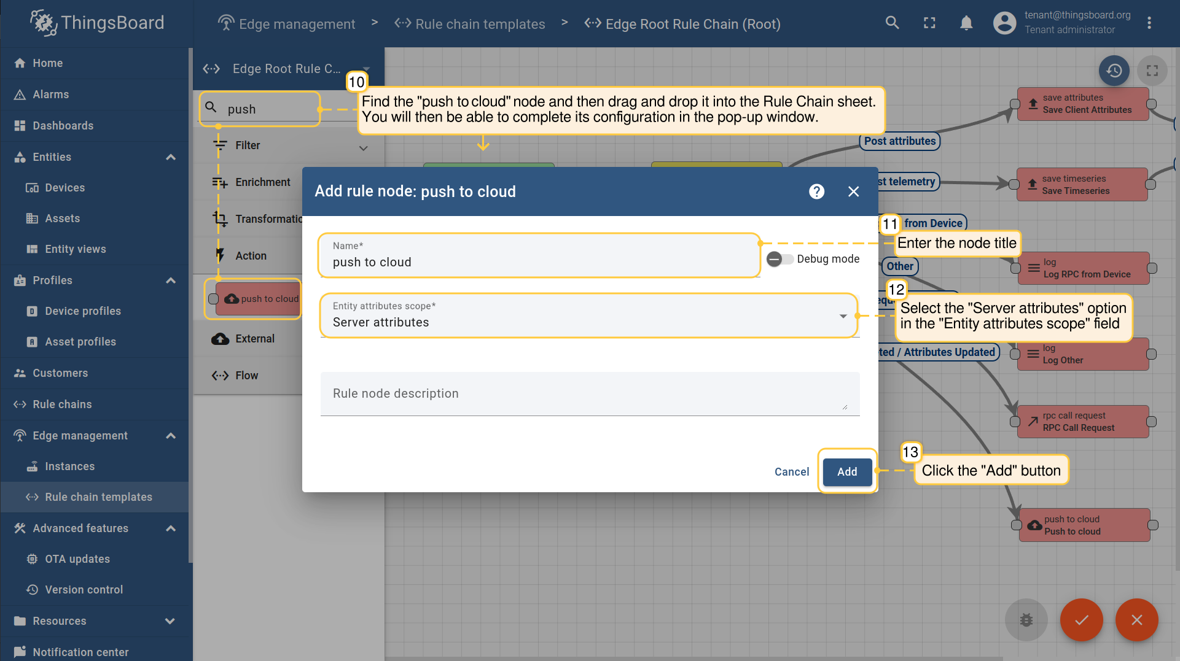Enable the Debug mode toggle

(780, 259)
